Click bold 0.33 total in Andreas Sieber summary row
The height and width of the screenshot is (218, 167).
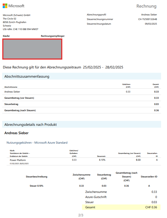(156, 92)
